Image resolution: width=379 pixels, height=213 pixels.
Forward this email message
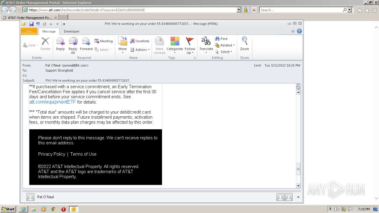click(86, 45)
